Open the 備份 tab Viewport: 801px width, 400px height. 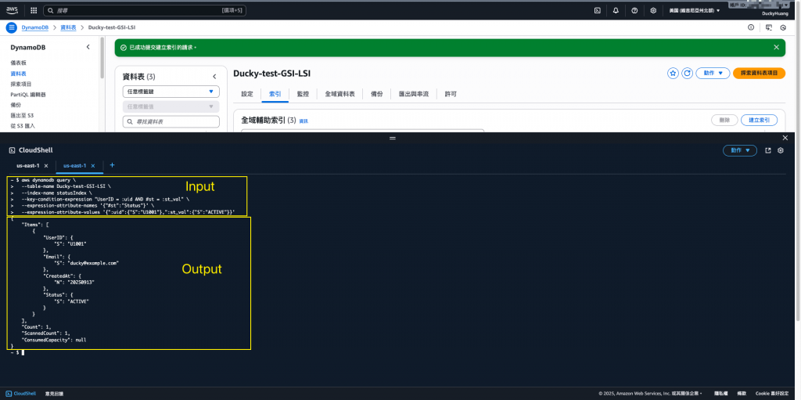(376, 94)
